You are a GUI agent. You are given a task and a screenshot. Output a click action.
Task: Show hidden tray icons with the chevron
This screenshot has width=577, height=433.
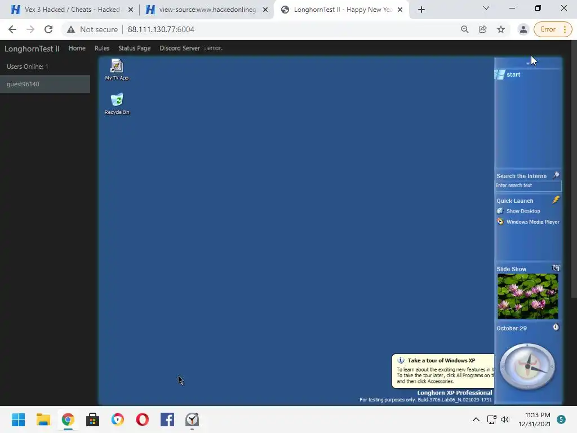tap(476, 419)
